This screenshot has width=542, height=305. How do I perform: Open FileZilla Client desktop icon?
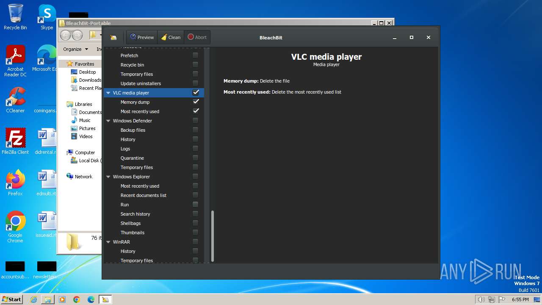point(15,141)
